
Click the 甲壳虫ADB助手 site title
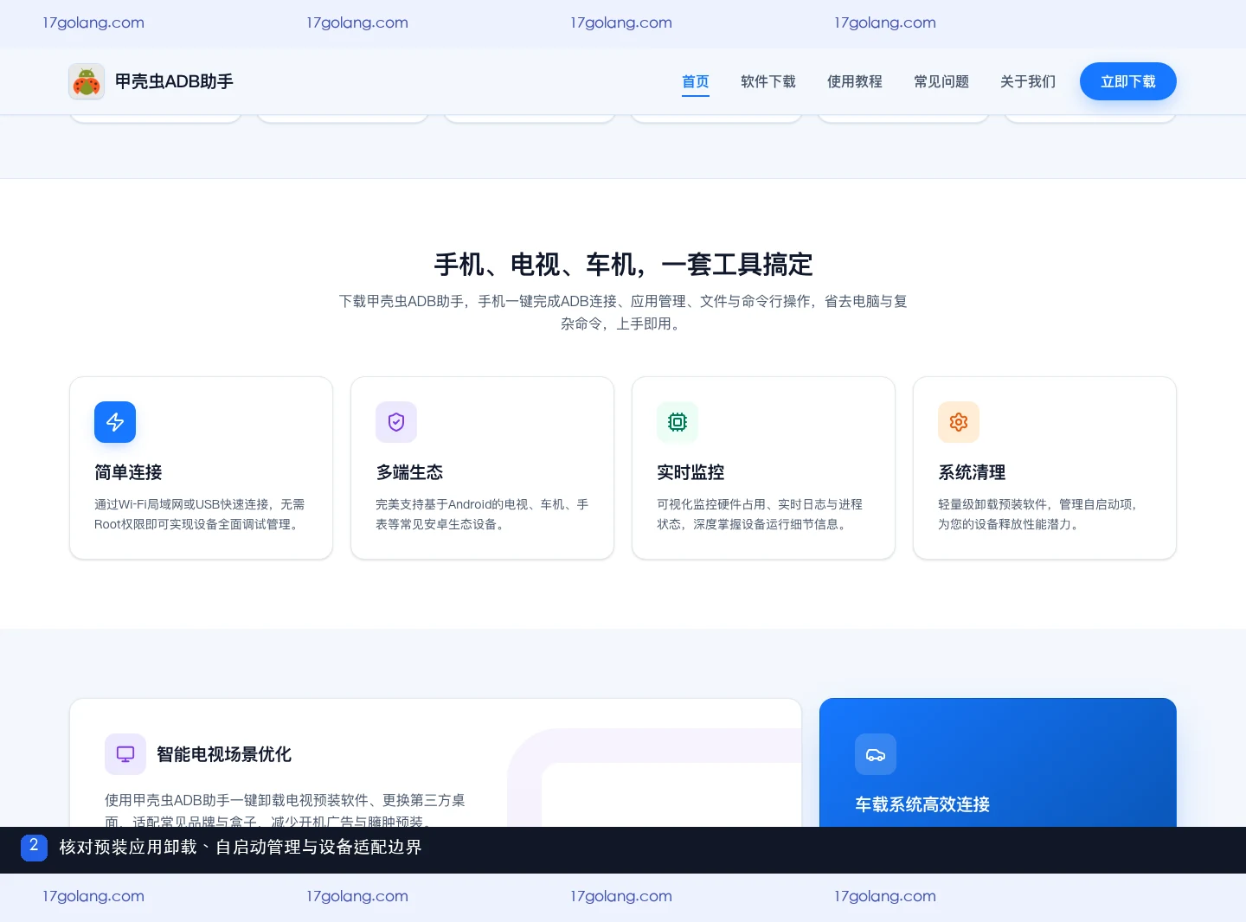click(x=174, y=81)
